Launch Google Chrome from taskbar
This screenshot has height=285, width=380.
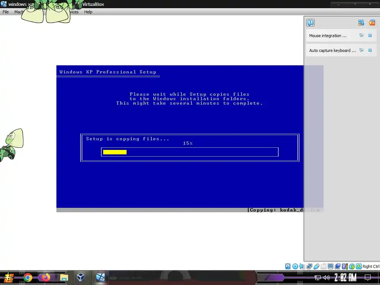click(x=28, y=278)
